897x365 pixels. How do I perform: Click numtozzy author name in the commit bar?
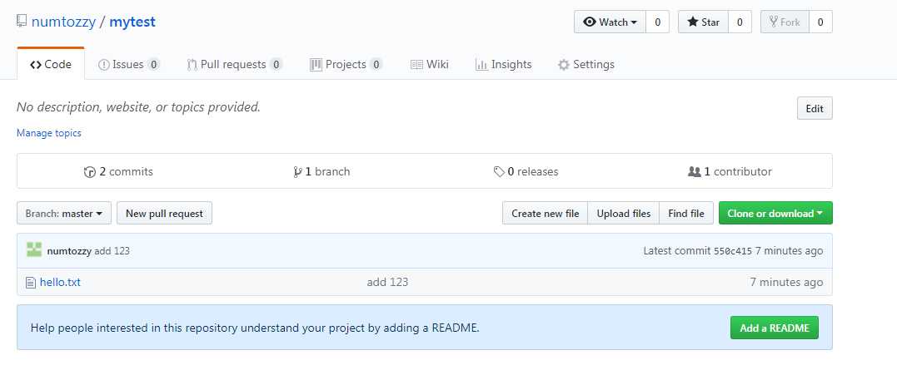pyautogui.click(x=69, y=251)
